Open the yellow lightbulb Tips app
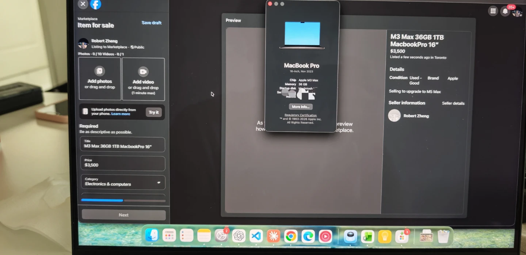Image resolution: width=526 pixels, height=255 pixels. pyautogui.click(x=385, y=237)
